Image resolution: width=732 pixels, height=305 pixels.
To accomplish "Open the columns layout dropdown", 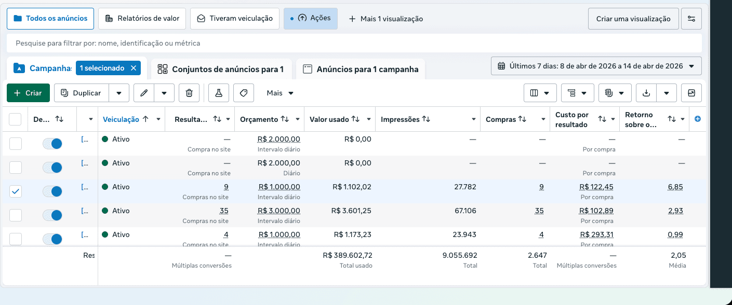I will [x=540, y=93].
